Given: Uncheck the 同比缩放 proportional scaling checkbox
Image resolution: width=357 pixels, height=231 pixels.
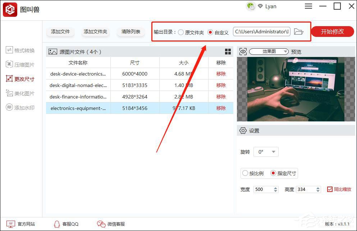Looking at the screenshot, I should point(330,189).
